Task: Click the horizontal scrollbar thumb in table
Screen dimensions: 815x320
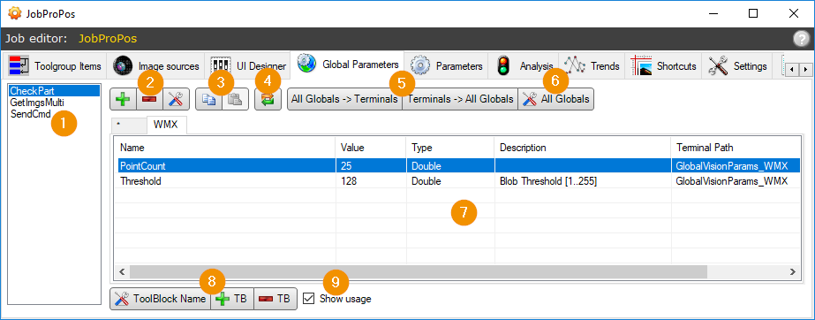Action: pos(419,271)
